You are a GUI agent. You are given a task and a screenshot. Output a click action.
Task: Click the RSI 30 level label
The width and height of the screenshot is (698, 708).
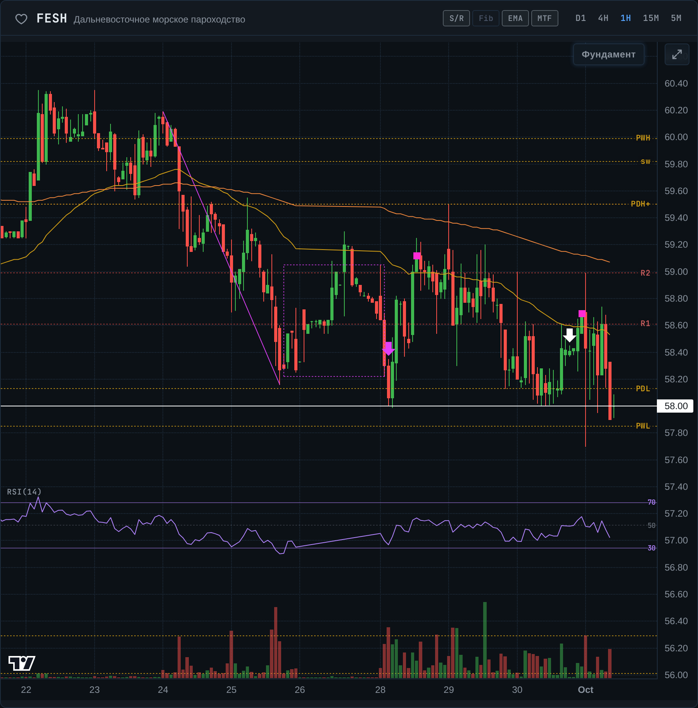coord(651,548)
